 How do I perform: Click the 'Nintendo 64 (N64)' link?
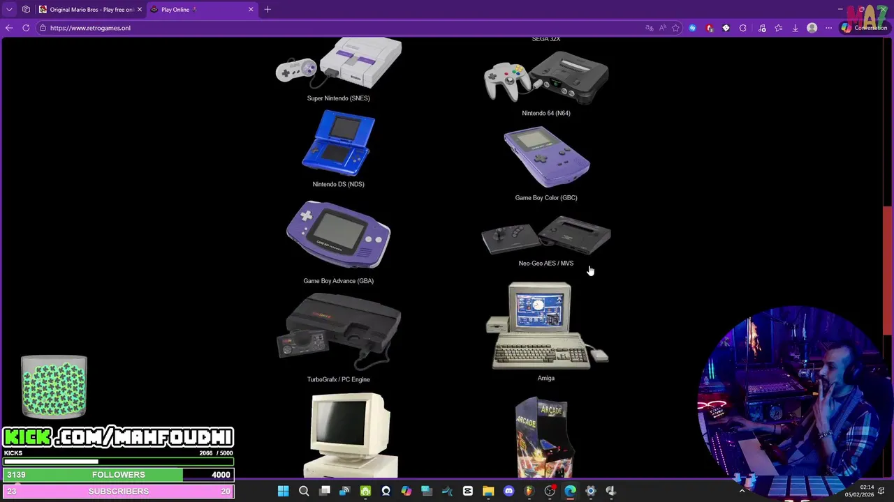(x=546, y=113)
